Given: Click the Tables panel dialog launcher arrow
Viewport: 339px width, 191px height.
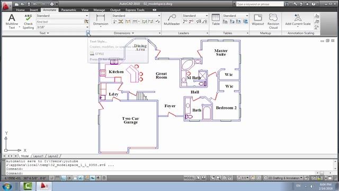Looking at the screenshot, I should 247,33.
